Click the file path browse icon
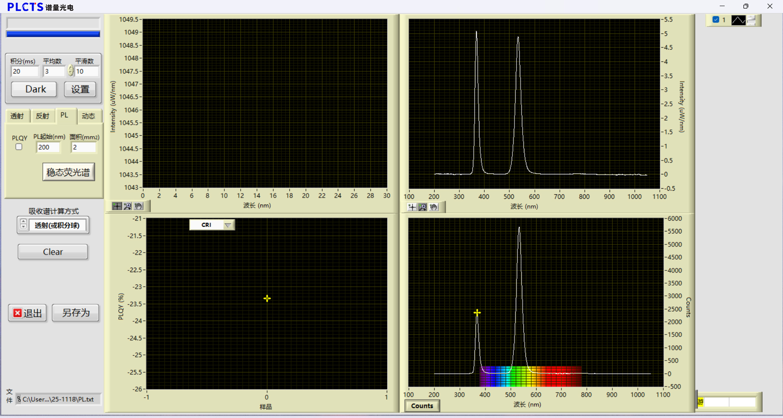The width and height of the screenshot is (783, 418). [19, 399]
